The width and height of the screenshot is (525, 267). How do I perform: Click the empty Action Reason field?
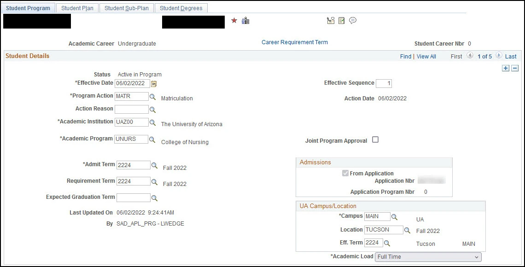(x=132, y=110)
